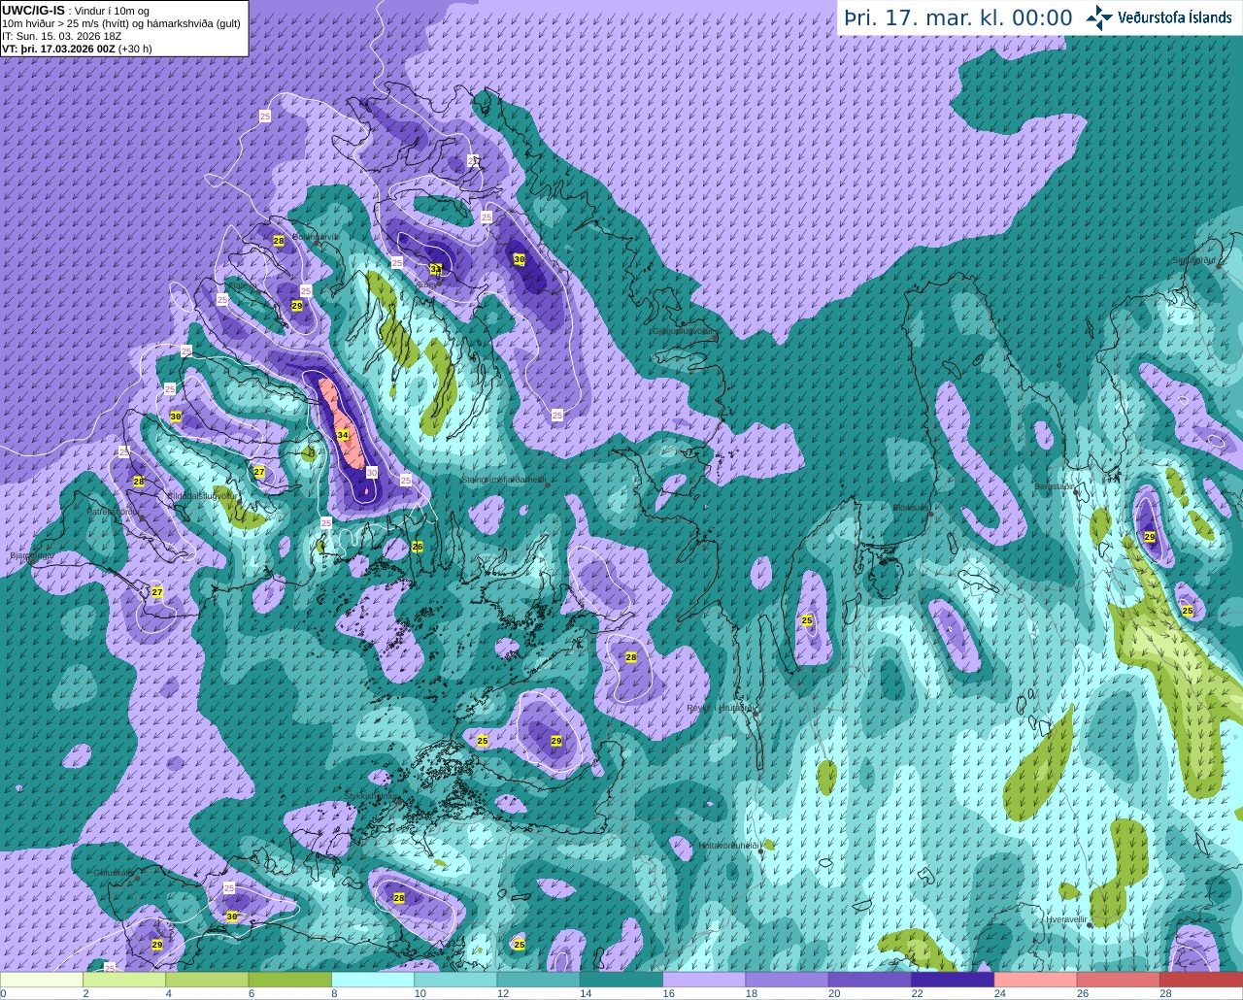1243x1000 pixels.
Task: Click the legend value '8'
Action: (x=334, y=993)
